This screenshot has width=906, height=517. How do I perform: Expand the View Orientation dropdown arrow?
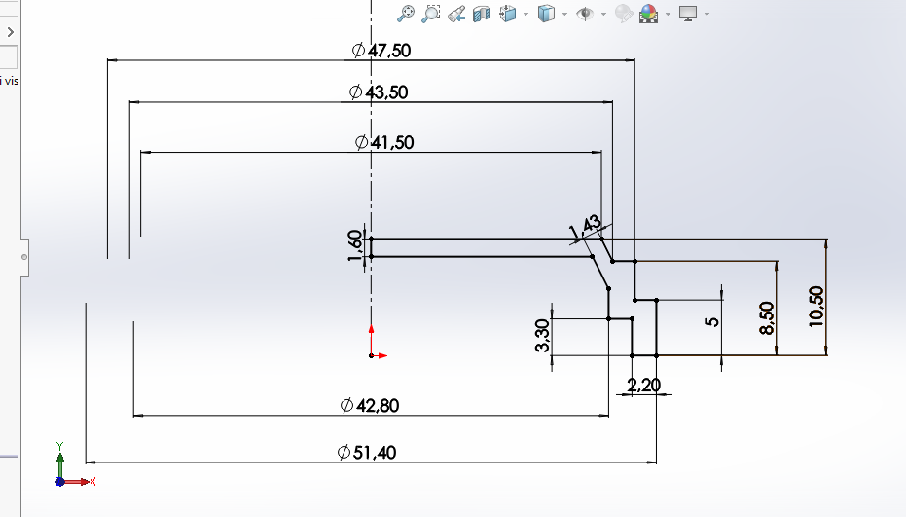pyautogui.click(x=525, y=14)
